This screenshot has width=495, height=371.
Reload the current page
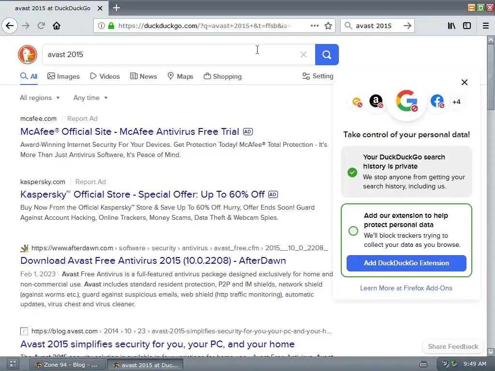coord(41,26)
